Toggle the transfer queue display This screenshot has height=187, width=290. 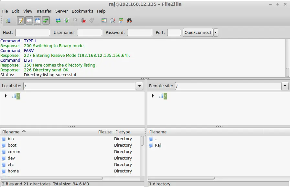pyautogui.click(x=46, y=20)
